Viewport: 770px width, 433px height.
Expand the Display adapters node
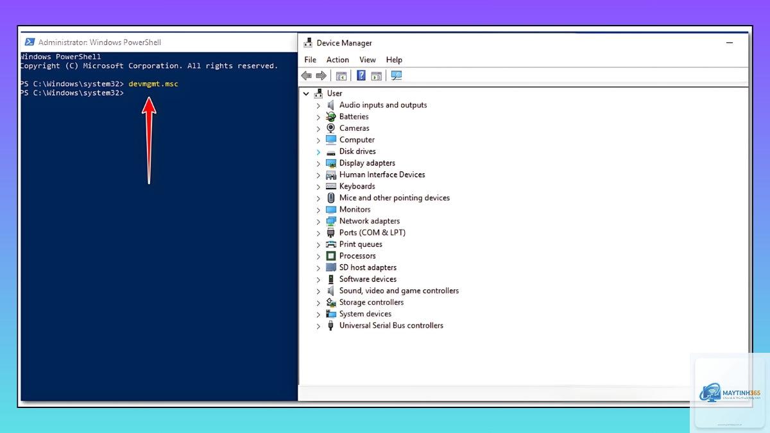click(318, 163)
